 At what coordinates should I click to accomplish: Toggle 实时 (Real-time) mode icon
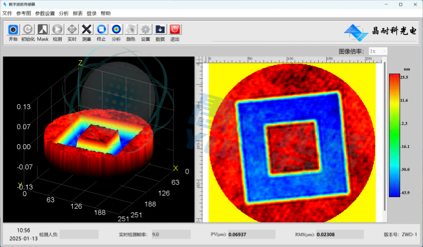pyautogui.click(x=72, y=30)
